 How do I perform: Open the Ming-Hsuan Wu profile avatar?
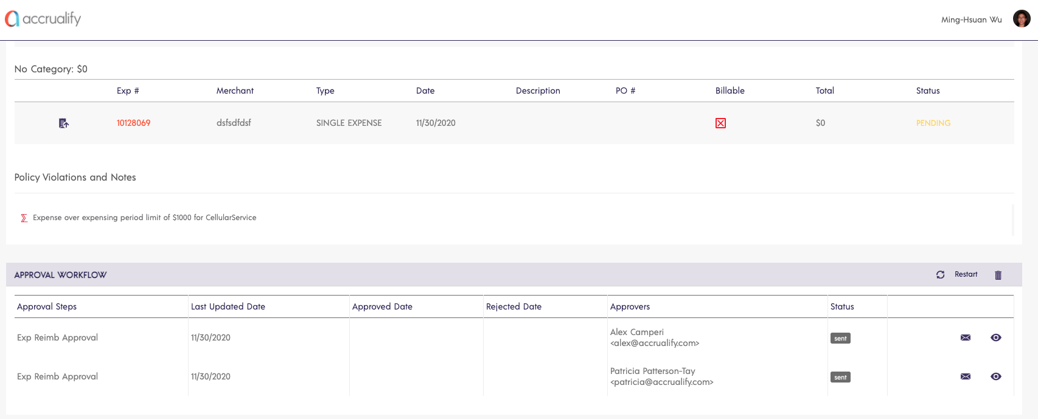click(1021, 19)
